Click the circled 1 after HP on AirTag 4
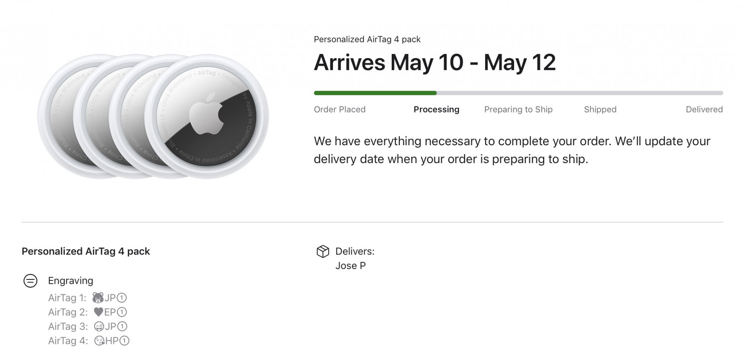 pos(124,341)
